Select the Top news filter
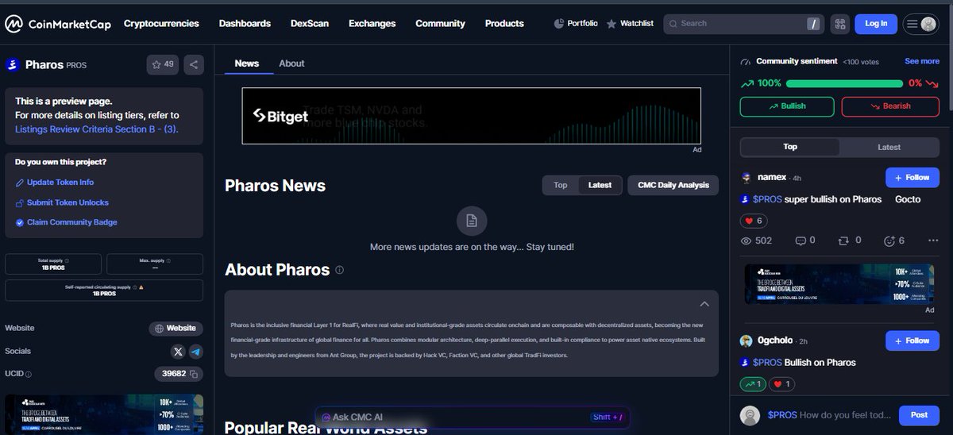The image size is (953, 435). 561,185
